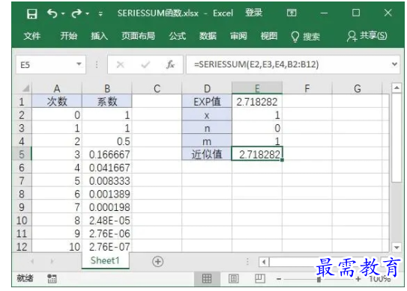The width and height of the screenshot is (407, 291).
Task: Click the next sheet navigation arrow
Action: pyautogui.click(x=52, y=261)
